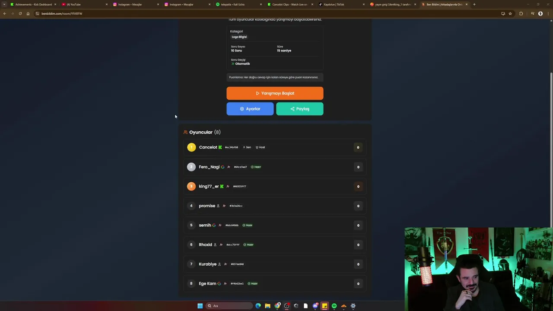Image resolution: width=553 pixels, height=311 pixels.
Task: Click the green Paylaş share button
Action: pos(300,109)
